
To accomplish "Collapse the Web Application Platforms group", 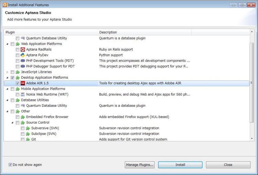I will coord(7,44).
